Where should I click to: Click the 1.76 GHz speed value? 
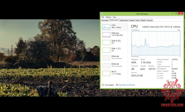click(x=146, y=63)
